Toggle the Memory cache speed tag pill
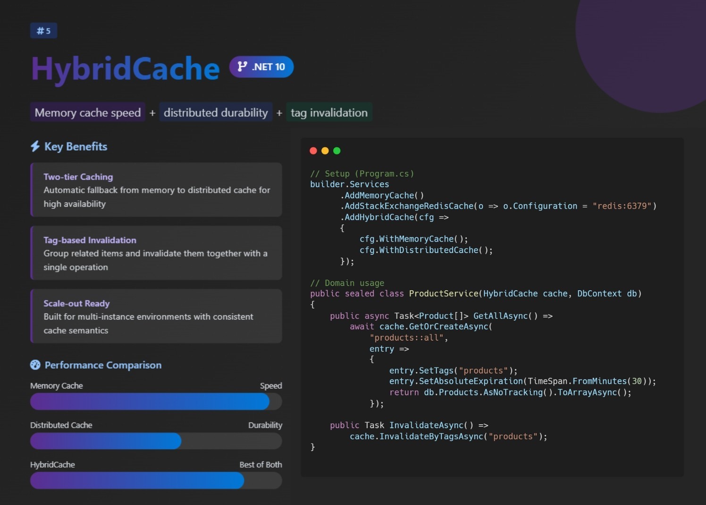The width and height of the screenshot is (706, 505). tap(87, 112)
